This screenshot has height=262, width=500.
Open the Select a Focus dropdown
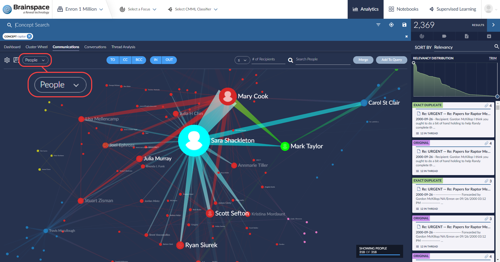[138, 9]
